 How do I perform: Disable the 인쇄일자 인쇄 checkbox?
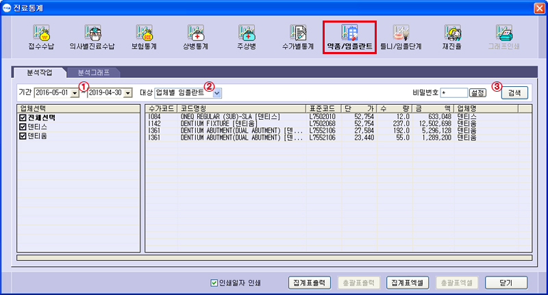214,282
